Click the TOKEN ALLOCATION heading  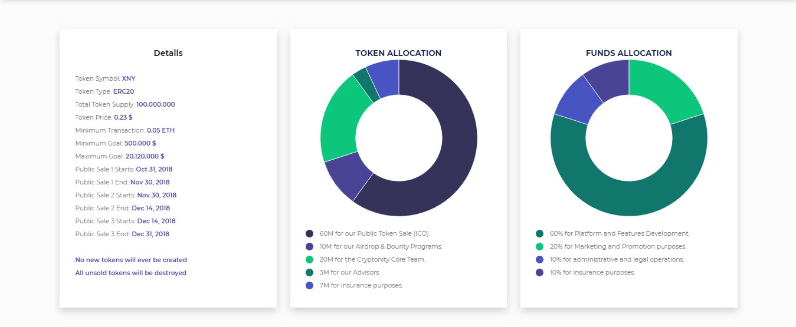398,53
